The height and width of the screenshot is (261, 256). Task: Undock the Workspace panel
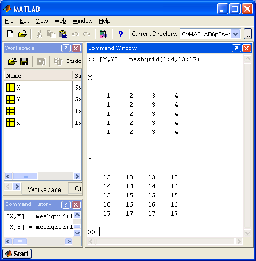66,48
